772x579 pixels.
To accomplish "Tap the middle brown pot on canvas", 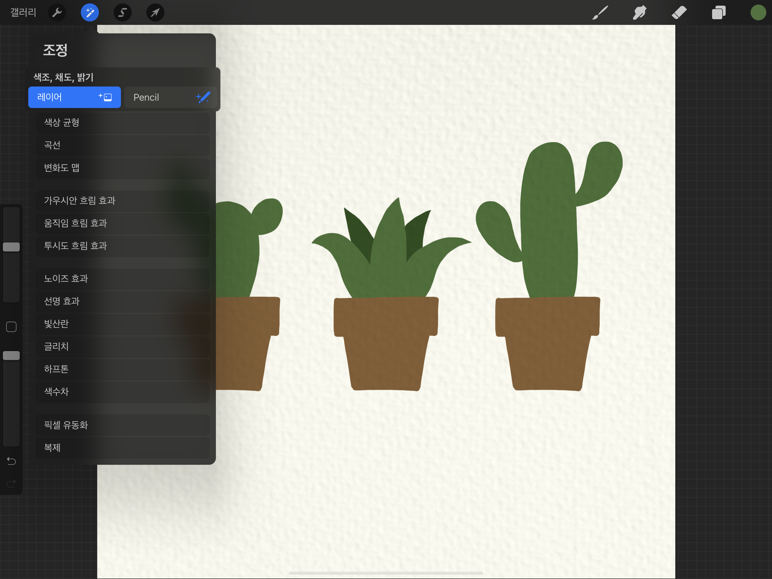I will pyautogui.click(x=386, y=344).
